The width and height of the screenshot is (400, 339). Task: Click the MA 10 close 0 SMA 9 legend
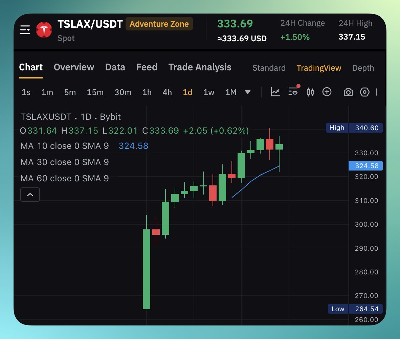pos(65,146)
